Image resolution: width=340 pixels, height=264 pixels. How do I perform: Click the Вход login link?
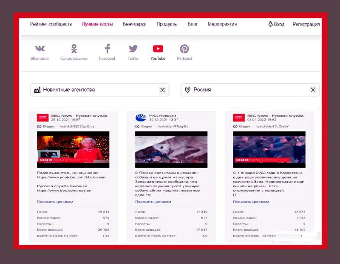(x=279, y=24)
